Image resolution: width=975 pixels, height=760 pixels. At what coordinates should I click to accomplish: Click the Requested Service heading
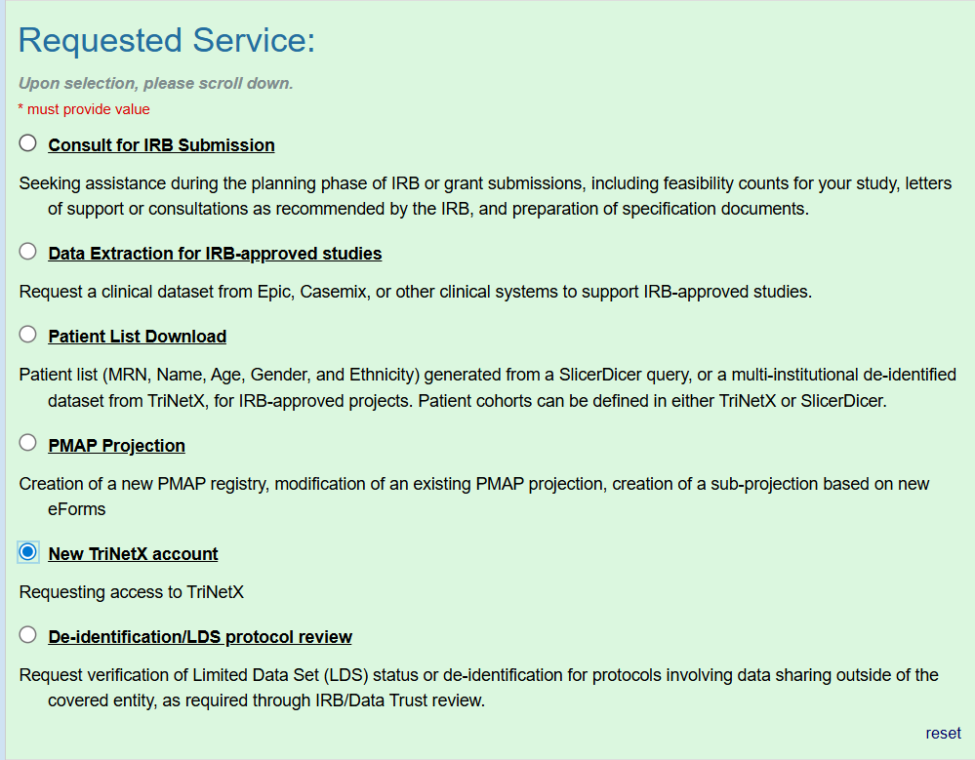167,40
